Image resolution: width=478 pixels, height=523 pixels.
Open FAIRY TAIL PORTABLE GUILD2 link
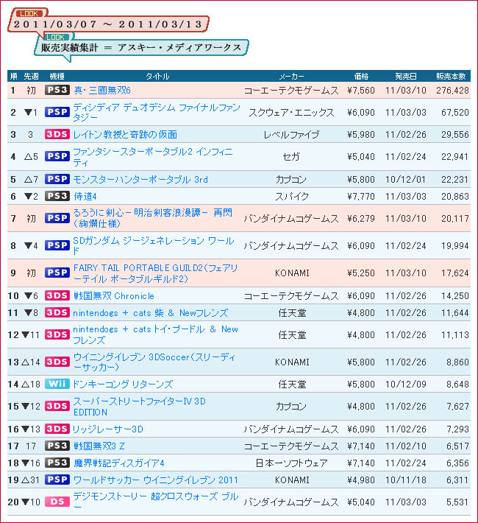(155, 273)
